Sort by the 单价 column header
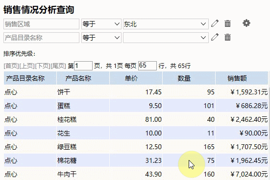 [x=136, y=78]
